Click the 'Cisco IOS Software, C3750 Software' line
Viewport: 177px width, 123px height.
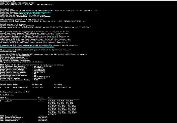pyautogui.click(x=49, y=11)
